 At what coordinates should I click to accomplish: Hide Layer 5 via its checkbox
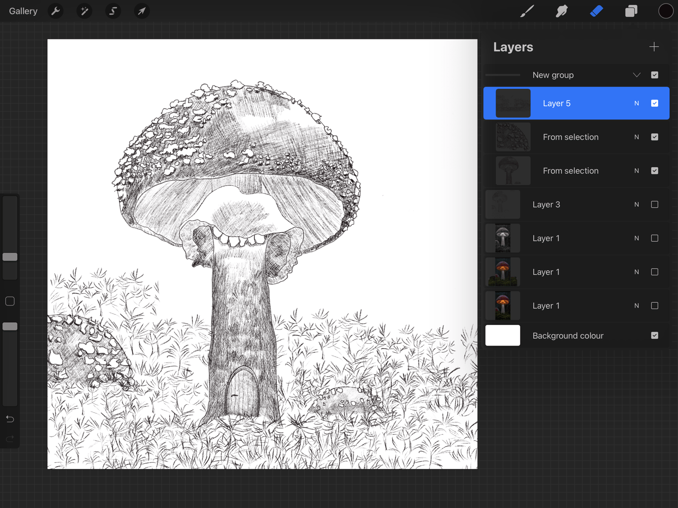(655, 103)
